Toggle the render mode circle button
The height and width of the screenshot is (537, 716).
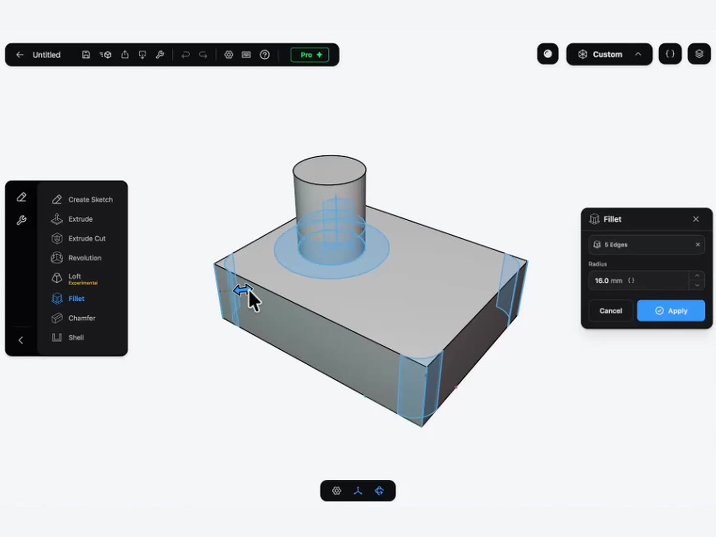[548, 54]
